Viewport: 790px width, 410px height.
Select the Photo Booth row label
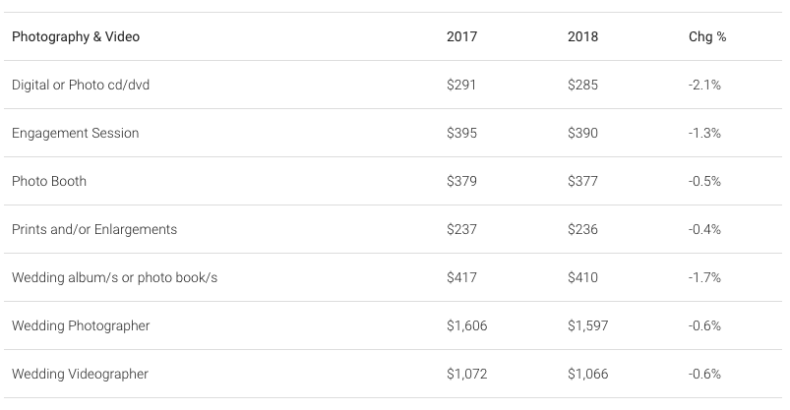[49, 181]
